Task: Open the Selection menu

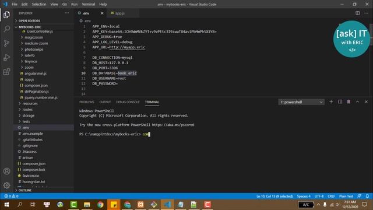Action: [39, 4]
